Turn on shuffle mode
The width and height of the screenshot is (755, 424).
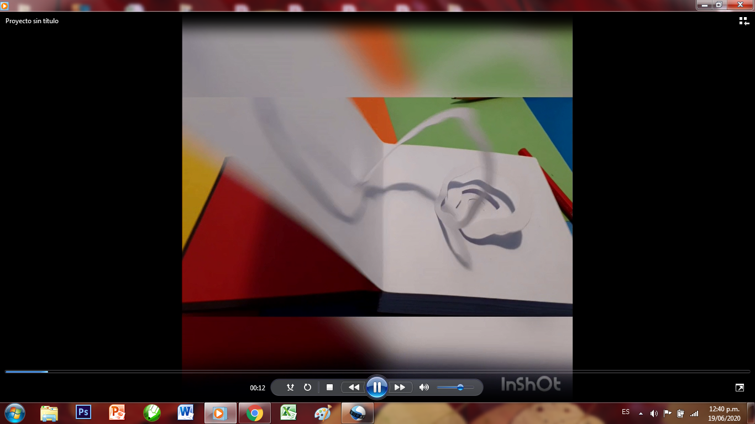click(x=290, y=388)
